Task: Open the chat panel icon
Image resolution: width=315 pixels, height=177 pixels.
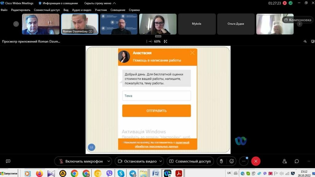Action: pos(297,161)
